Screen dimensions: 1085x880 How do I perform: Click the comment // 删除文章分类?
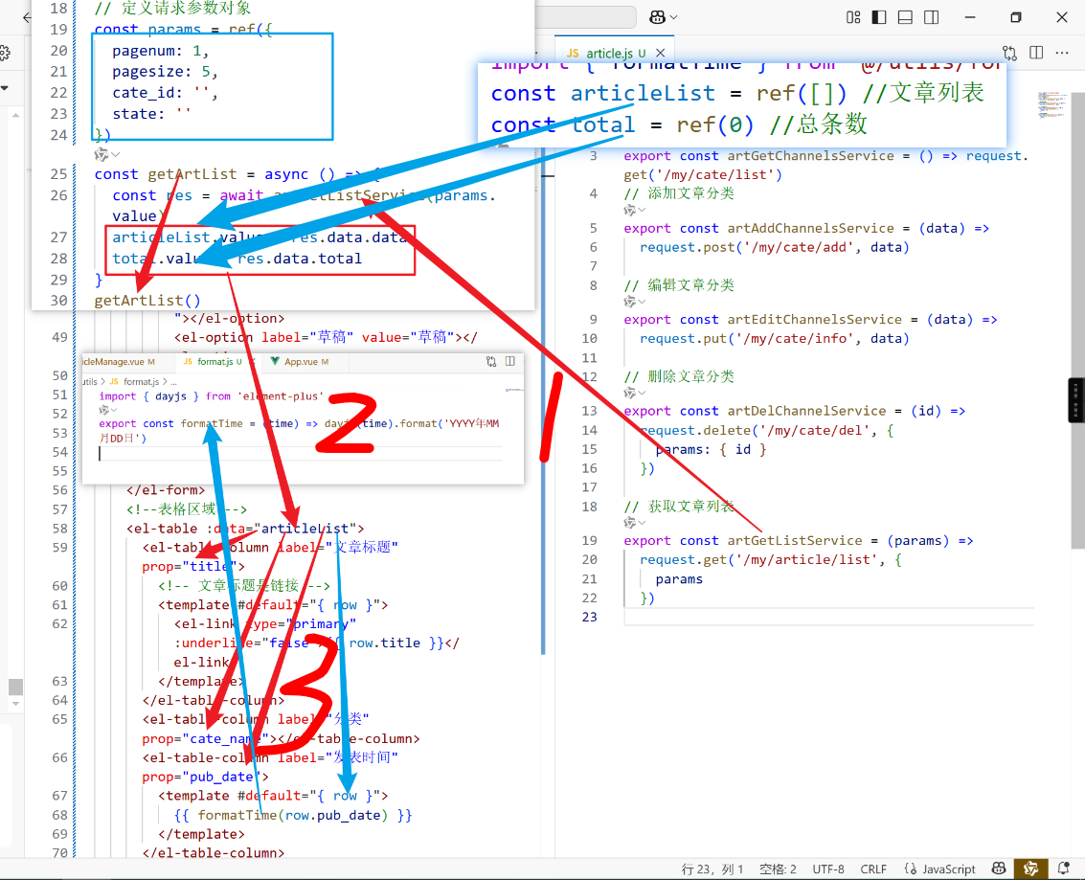(x=679, y=376)
